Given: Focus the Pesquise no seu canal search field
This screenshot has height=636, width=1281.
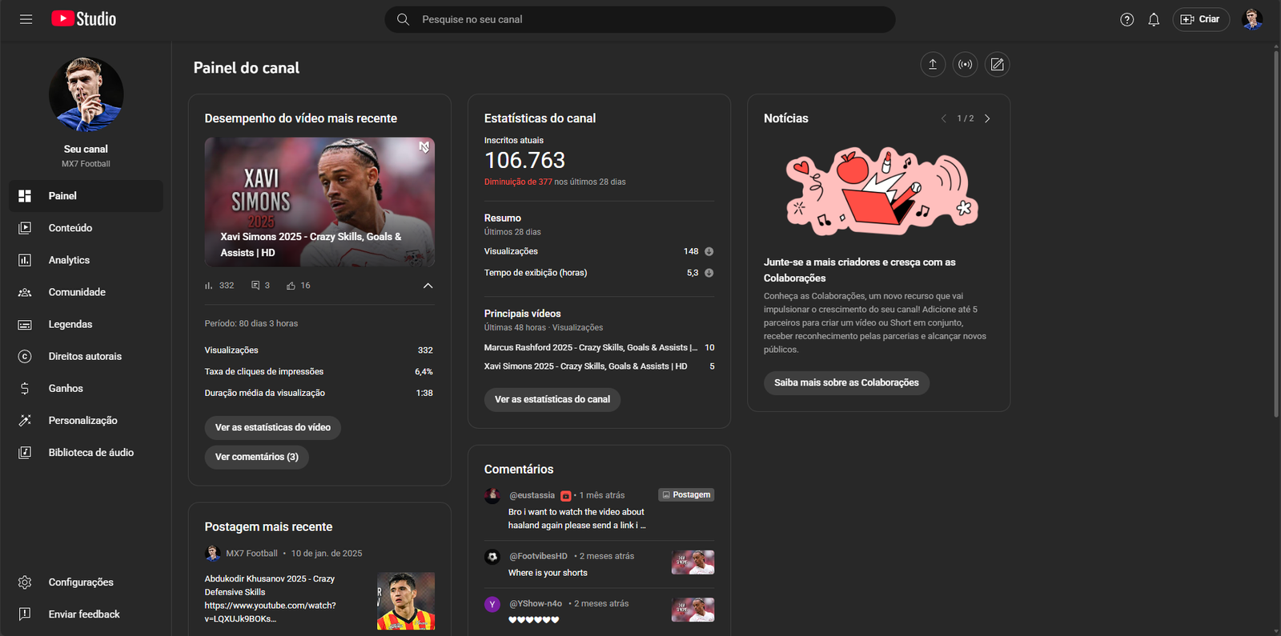Looking at the screenshot, I should pos(640,19).
